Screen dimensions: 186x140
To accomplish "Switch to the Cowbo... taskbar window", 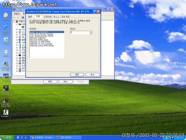I will click(x=43, y=137).
